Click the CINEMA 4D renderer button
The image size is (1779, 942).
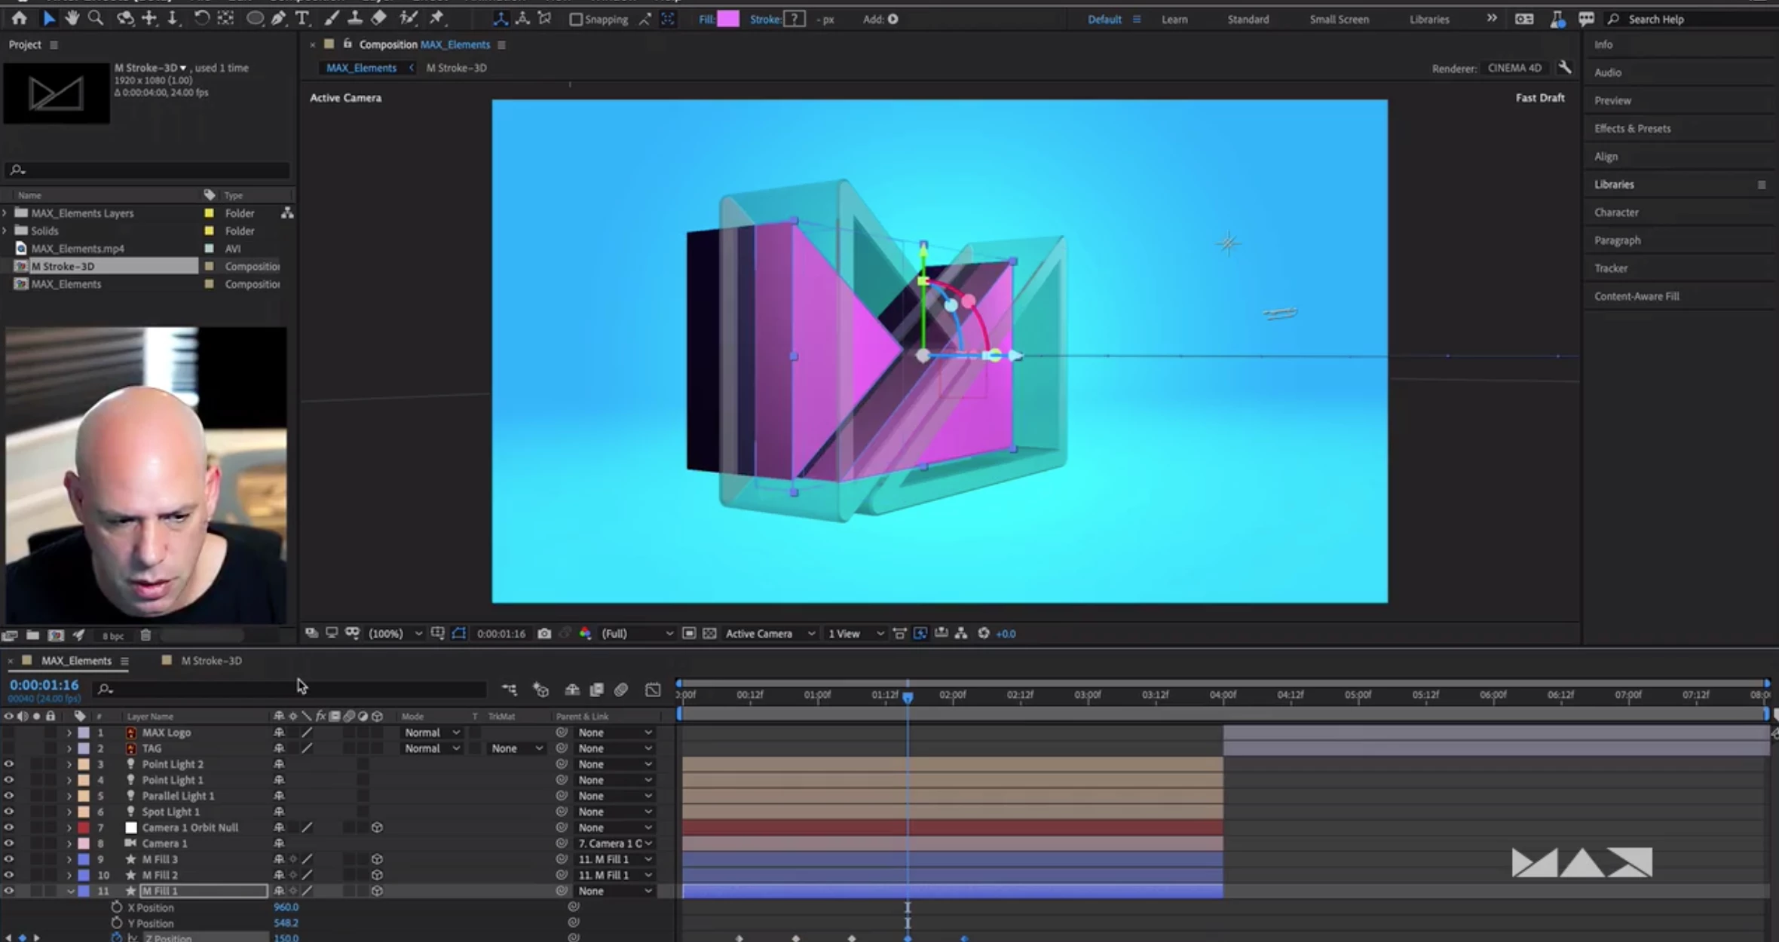point(1514,68)
